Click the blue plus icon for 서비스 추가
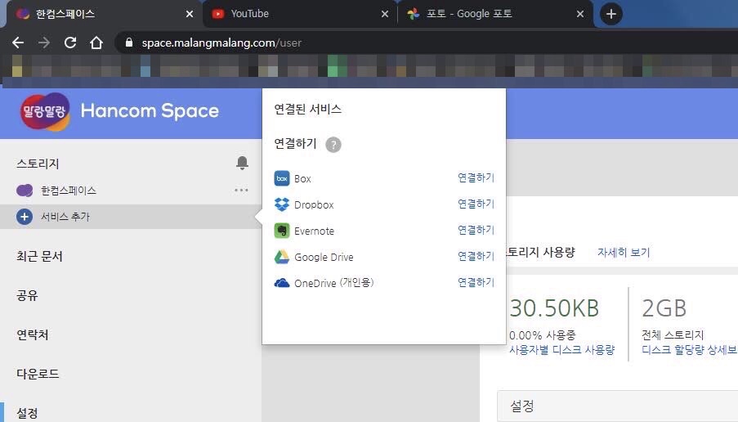This screenshot has width=738, height=422. pos(25,217)
